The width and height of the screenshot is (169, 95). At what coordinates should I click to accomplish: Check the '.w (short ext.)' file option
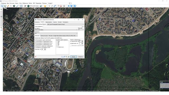click(x=57, y=47)
